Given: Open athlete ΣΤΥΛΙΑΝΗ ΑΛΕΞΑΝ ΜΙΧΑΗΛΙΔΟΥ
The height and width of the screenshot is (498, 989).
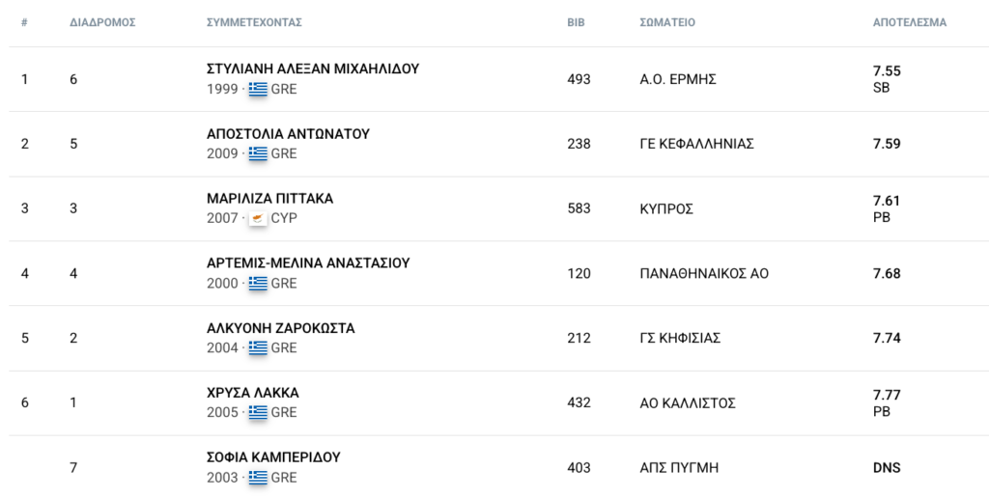Looking at the screenshot, I should pyautogui.click(x=313, y=69).
